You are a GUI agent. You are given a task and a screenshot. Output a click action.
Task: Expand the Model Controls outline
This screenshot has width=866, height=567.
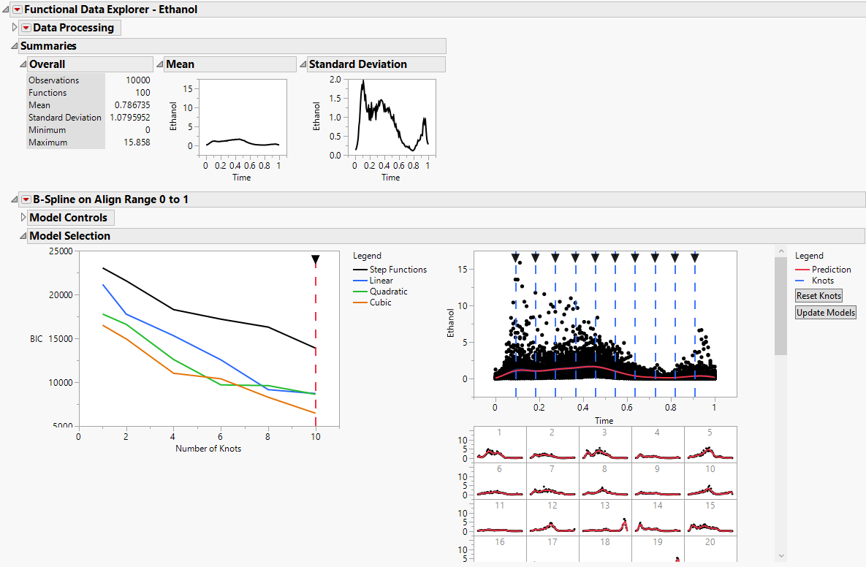[23, 217]
